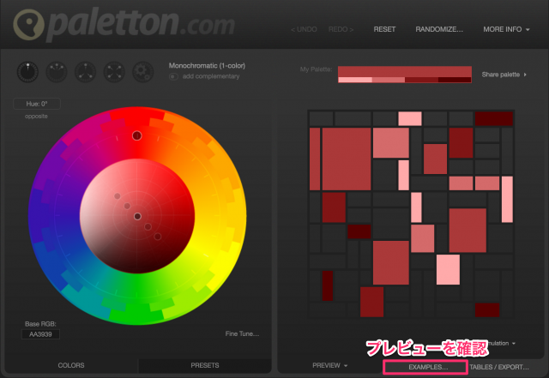Screen dimensions: 549x378
Task: Expand the Share palette menu
Action: pyautogui.click(x=504, y=75)
